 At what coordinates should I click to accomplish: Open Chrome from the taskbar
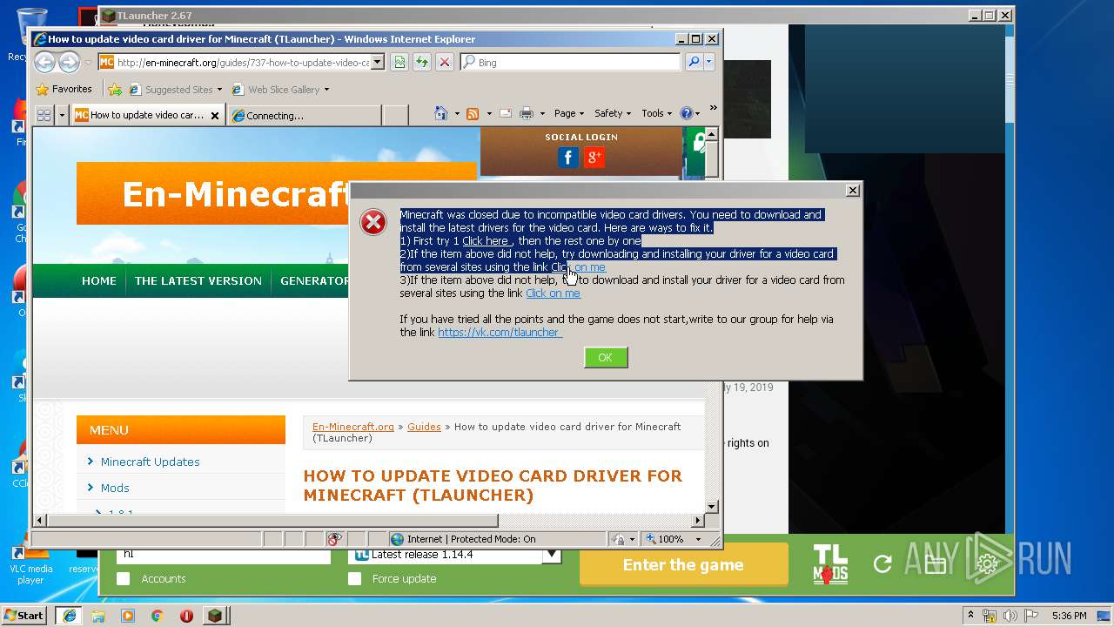[x=157, y=616]
